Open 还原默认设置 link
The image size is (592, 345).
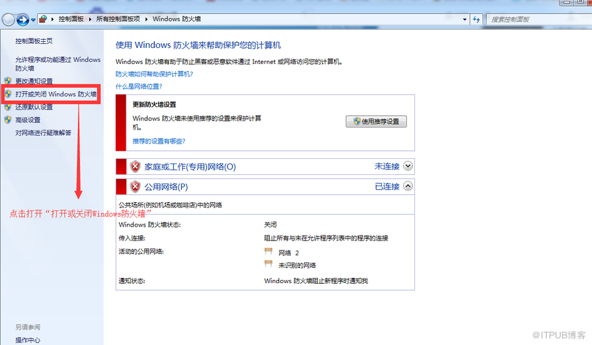34,107
